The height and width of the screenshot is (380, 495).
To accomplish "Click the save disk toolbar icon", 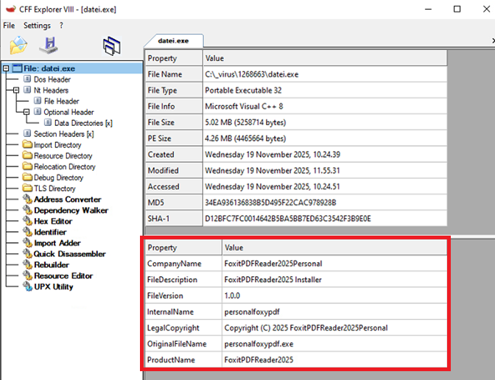I will point(49,45).
